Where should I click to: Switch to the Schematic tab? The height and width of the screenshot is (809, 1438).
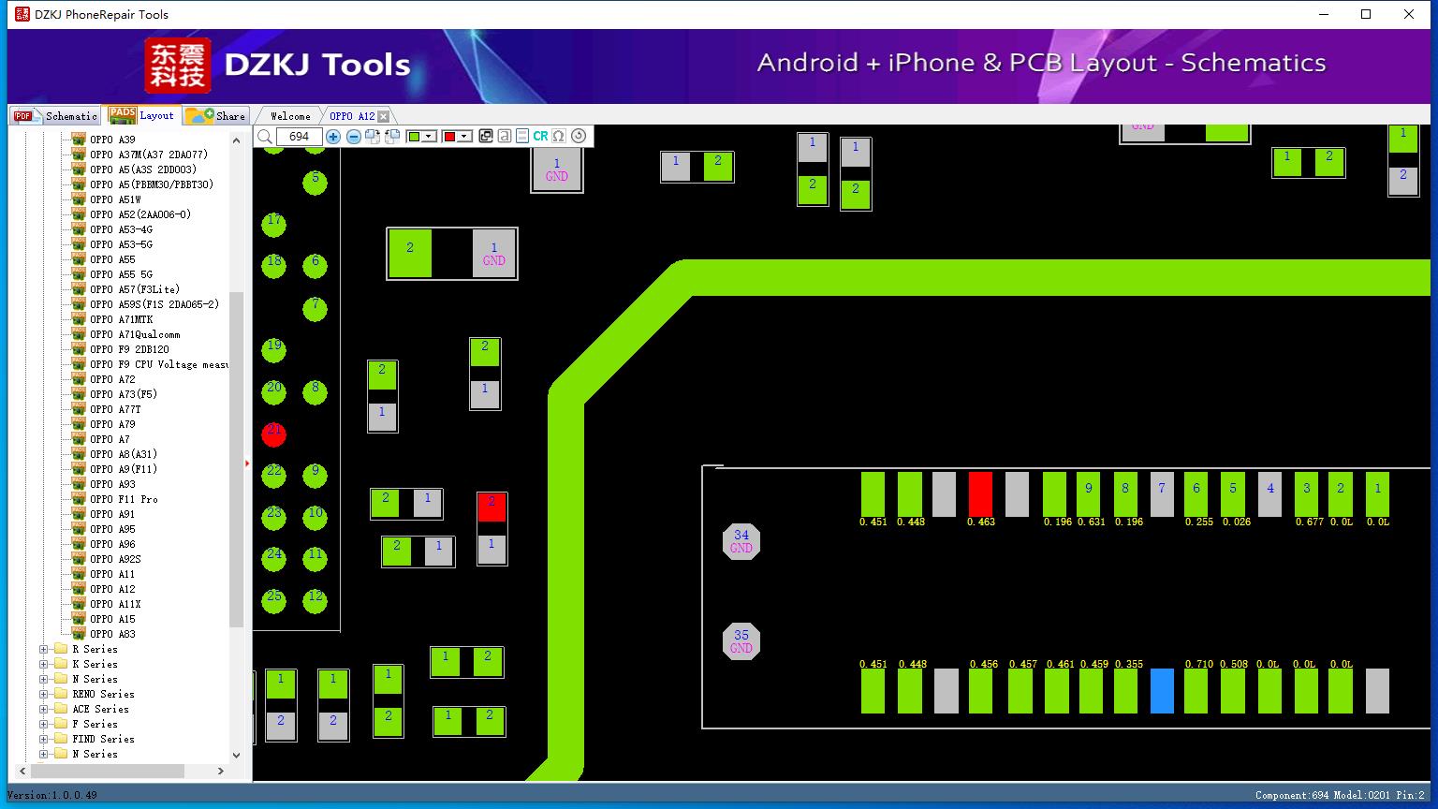(55, 116)
